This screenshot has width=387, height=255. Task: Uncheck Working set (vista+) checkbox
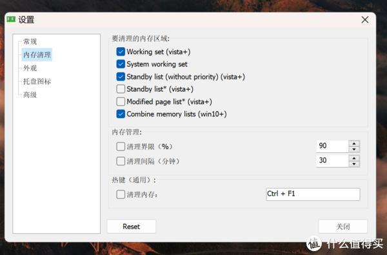point(121,52)
